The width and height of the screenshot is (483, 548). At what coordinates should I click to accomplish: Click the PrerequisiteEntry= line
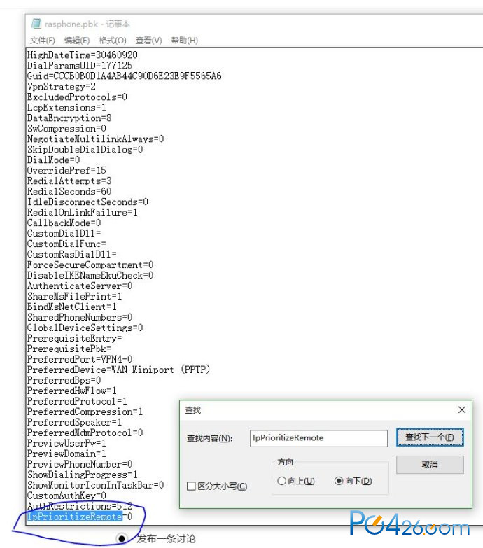tap(74, 338)
